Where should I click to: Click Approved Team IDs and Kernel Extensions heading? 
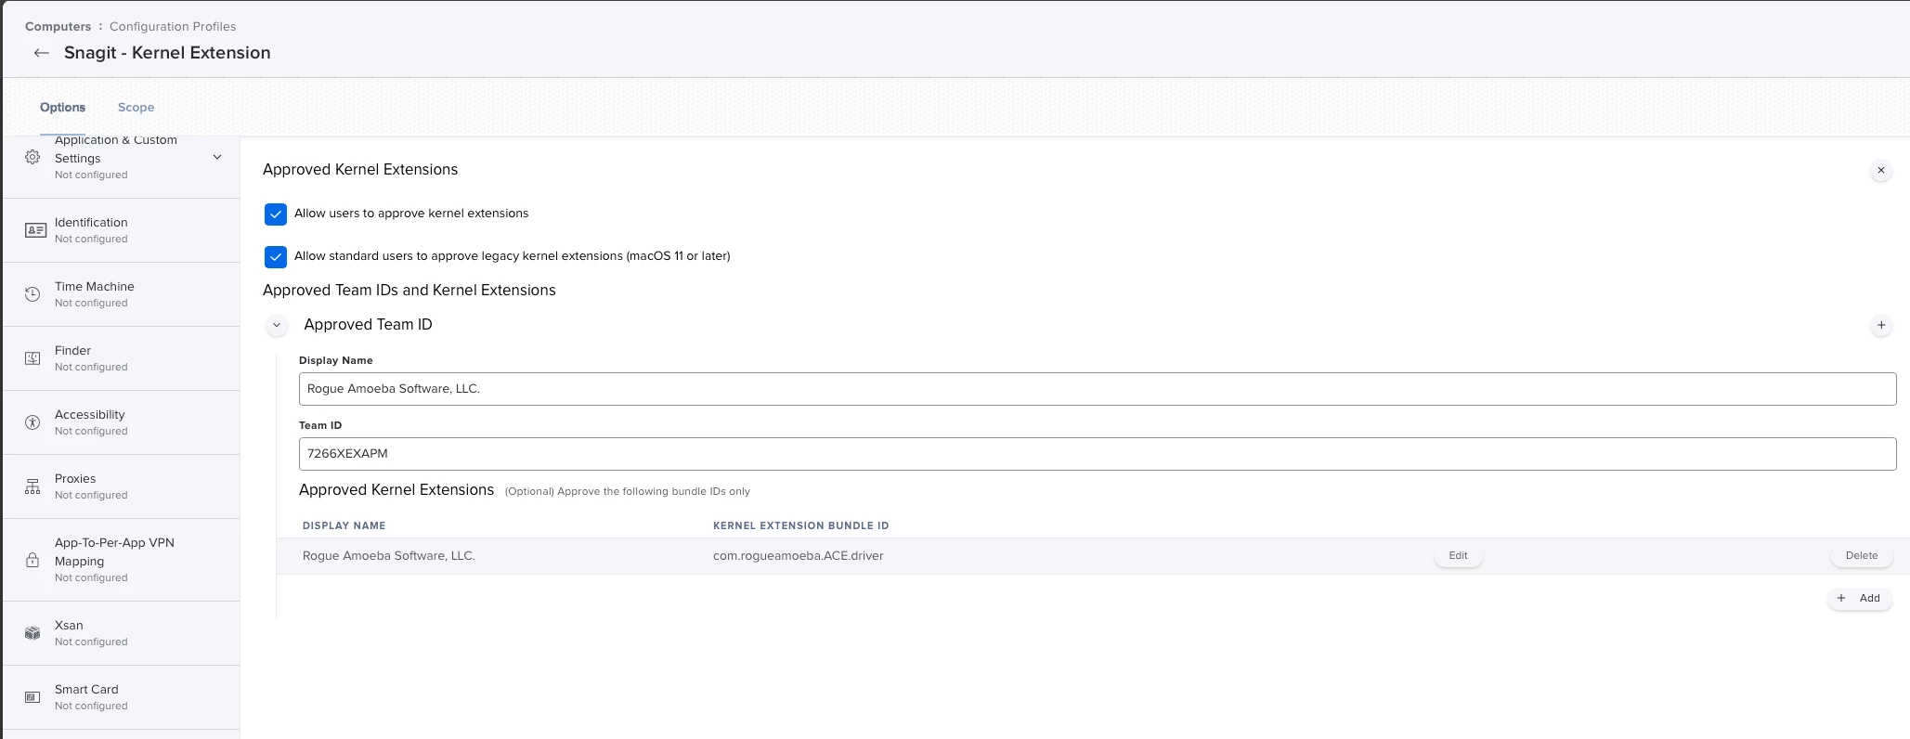[x=409, y=291]
